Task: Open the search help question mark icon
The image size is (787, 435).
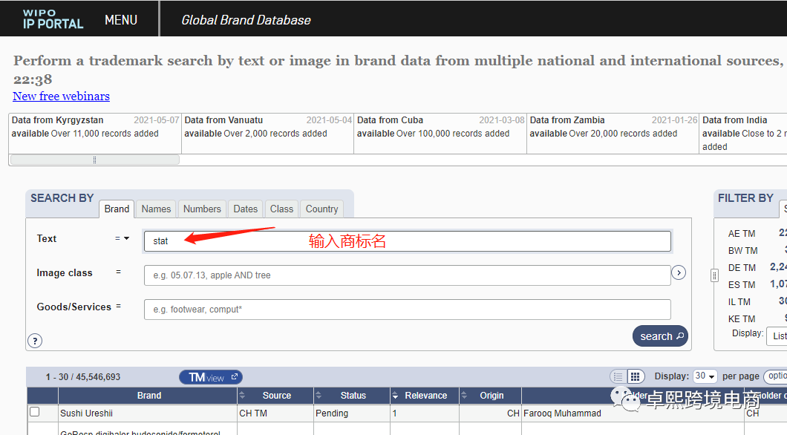Action: coord(35,341)
